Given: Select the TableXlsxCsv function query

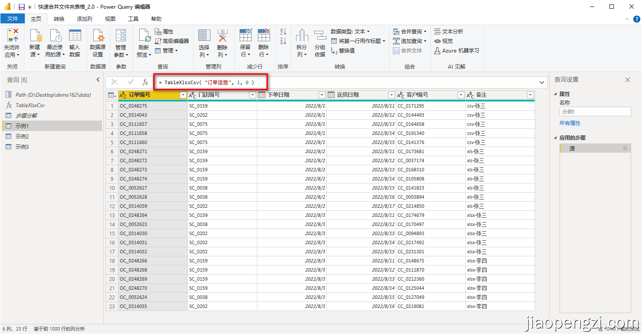Looking at the screenshot, I should 51,105.
